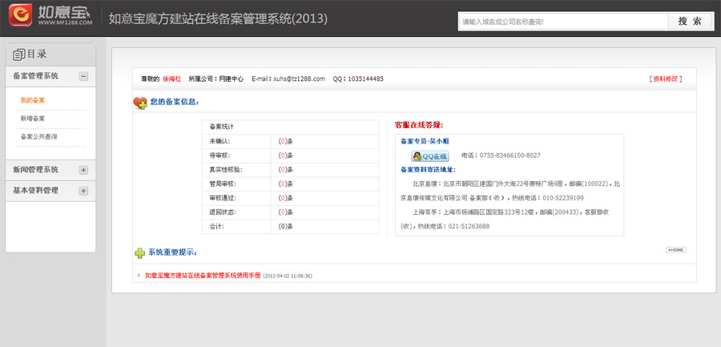Select 备案公共查询 in sidebar
721x347 pixels.
point(38,137)
